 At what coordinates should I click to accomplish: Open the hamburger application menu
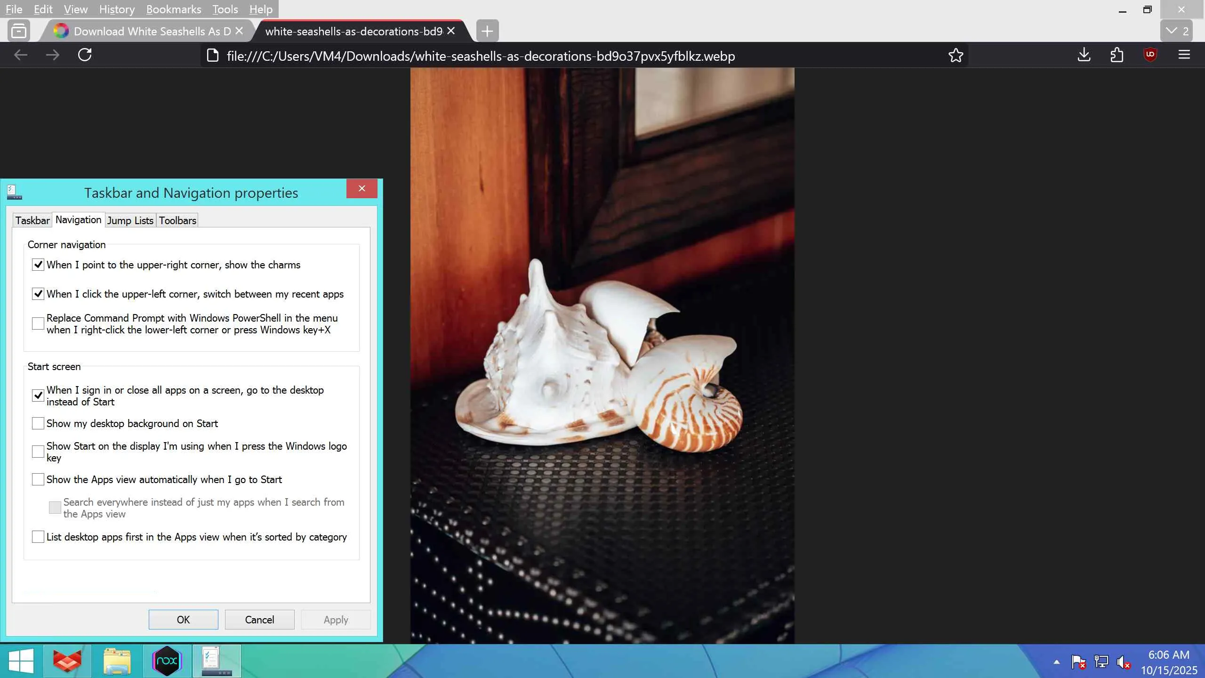(x=1184, y=55)
